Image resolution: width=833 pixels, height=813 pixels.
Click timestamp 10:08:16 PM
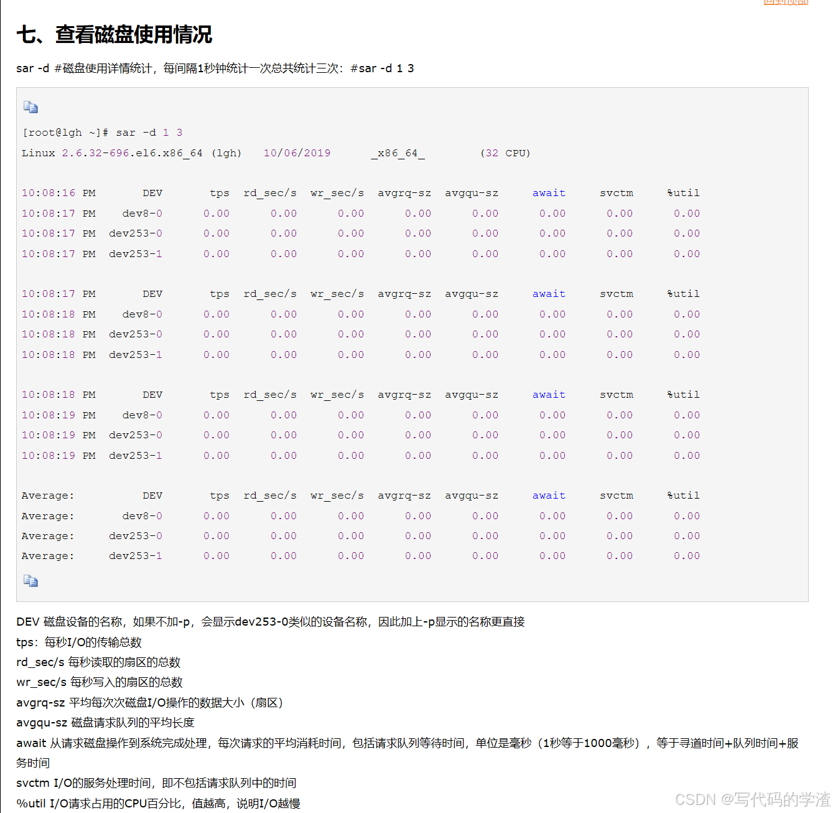pos(58,193)
